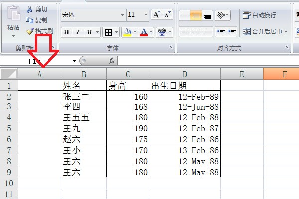Select column D header

pyautogui.click(x=185, y=74)
